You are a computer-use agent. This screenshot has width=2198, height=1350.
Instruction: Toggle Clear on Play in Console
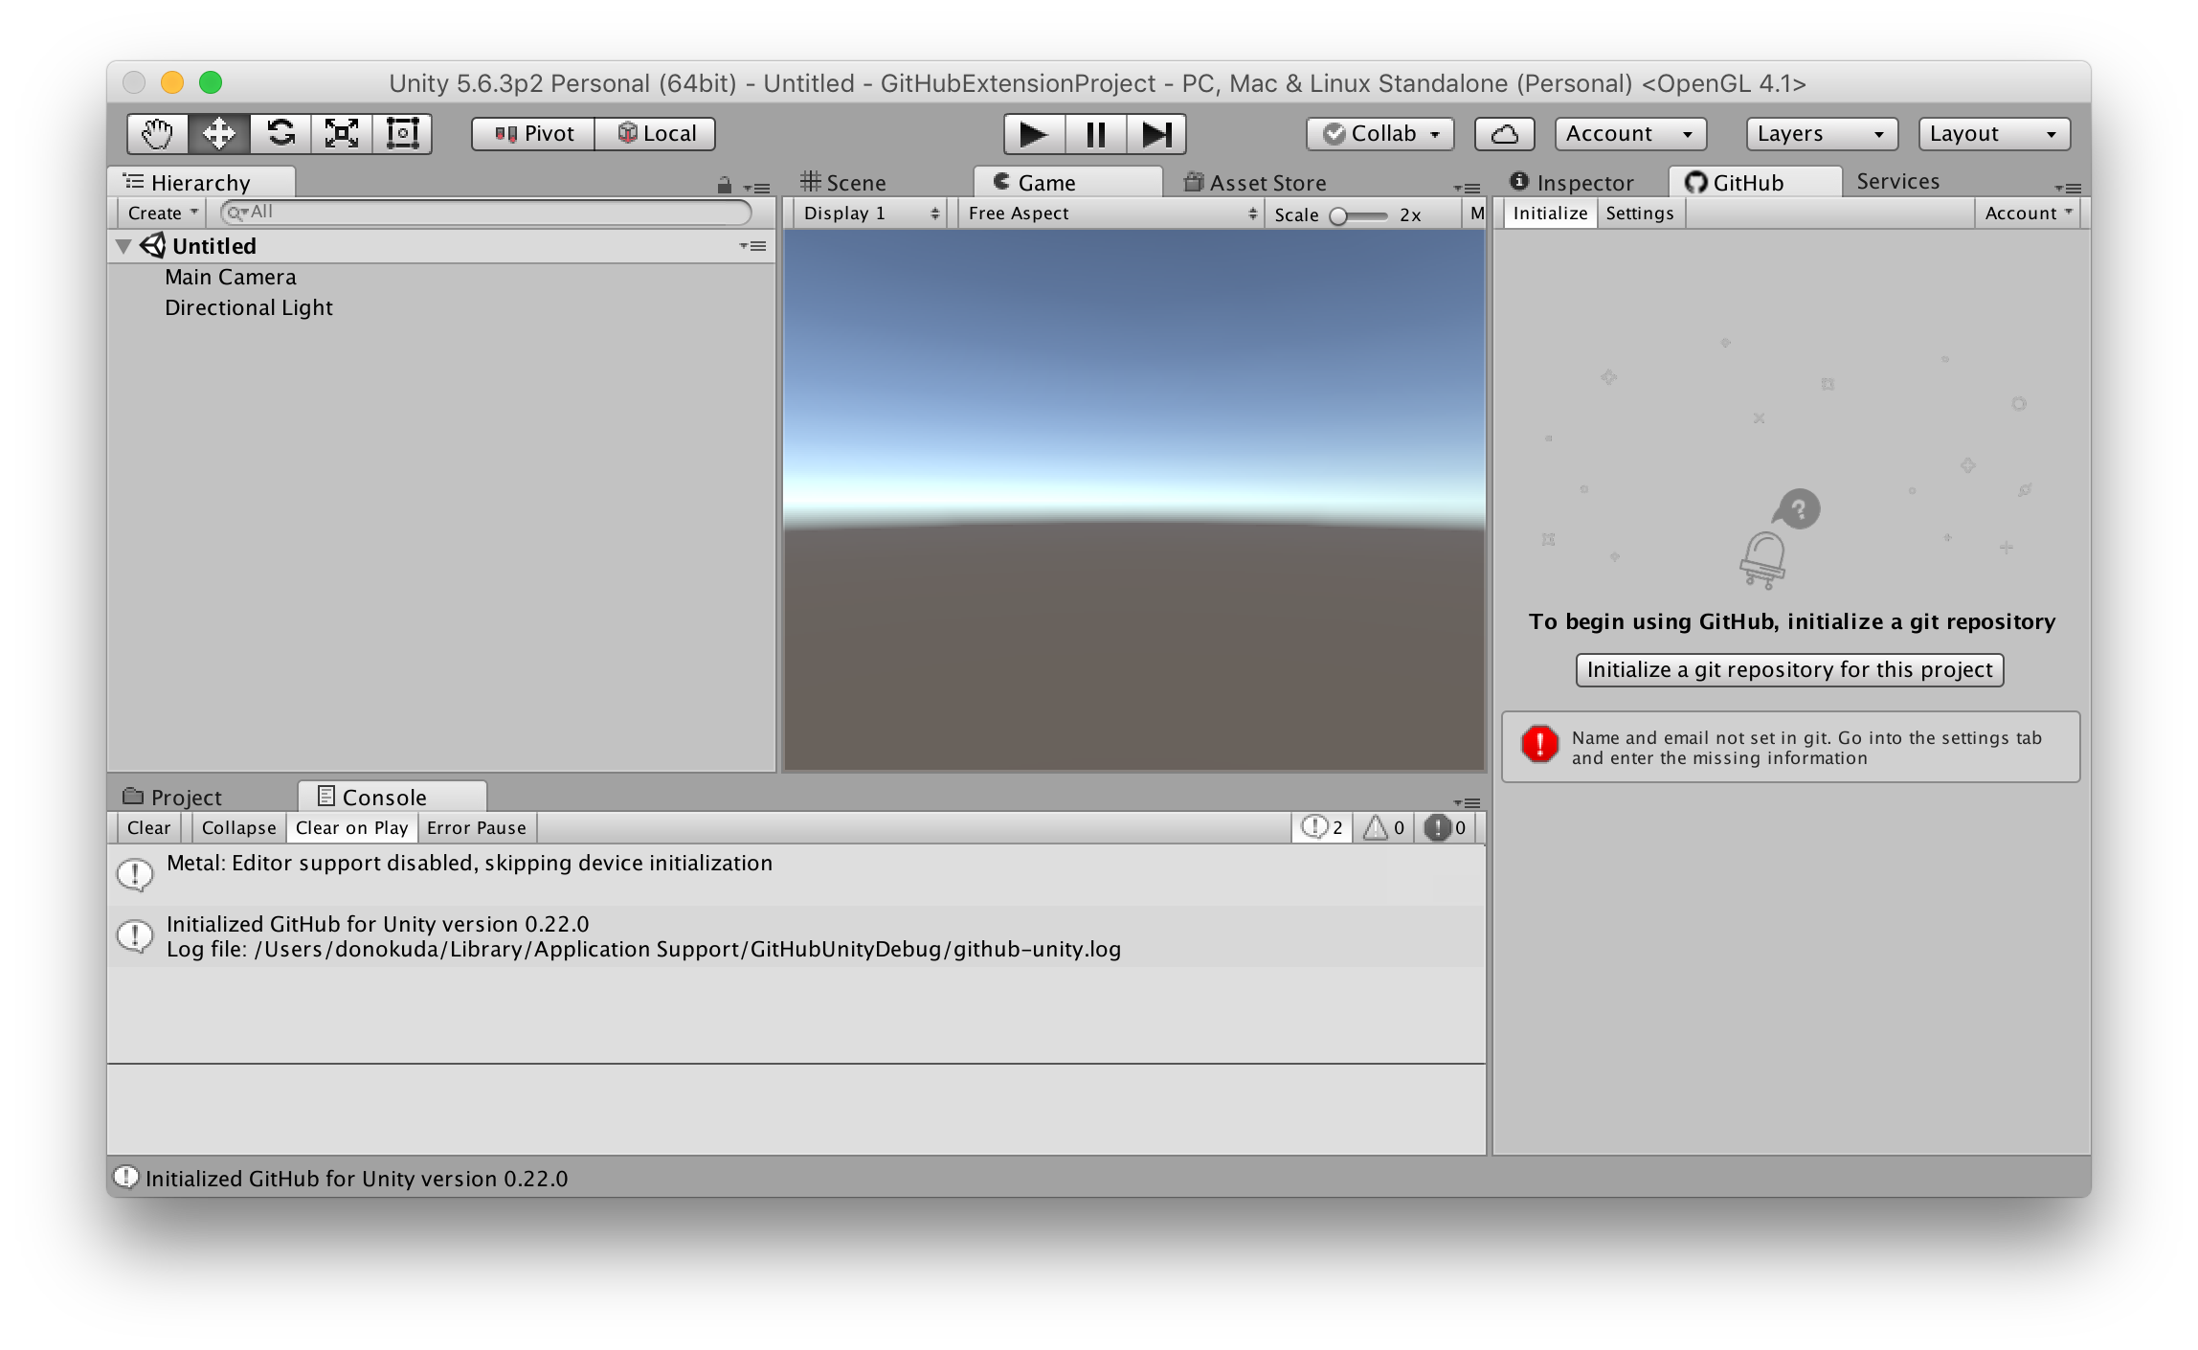click(x=351, y=828)
